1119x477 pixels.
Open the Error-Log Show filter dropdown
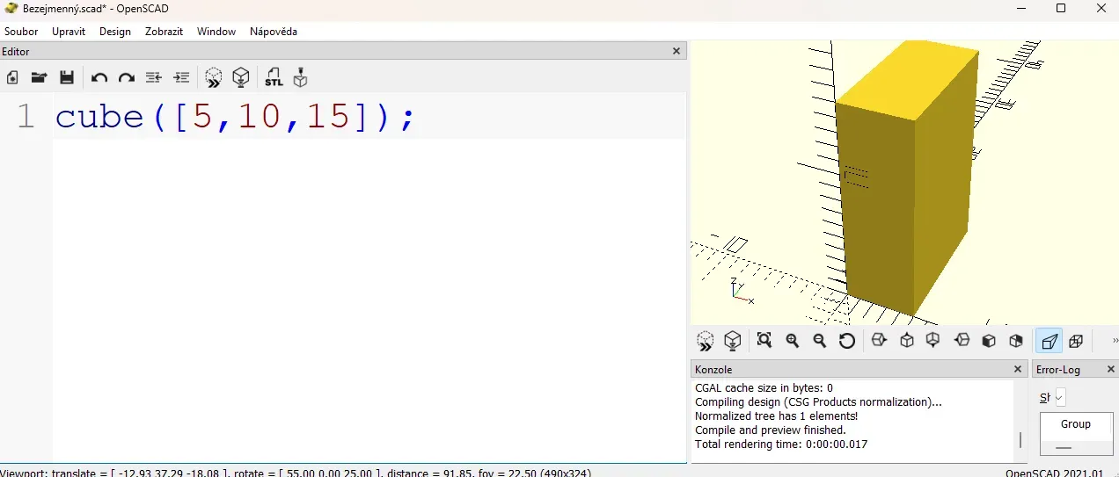(x=1060, y=397)
